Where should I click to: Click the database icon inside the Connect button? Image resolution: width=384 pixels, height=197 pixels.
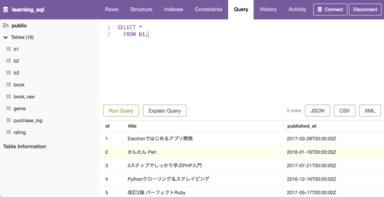(x=319, y=9)
